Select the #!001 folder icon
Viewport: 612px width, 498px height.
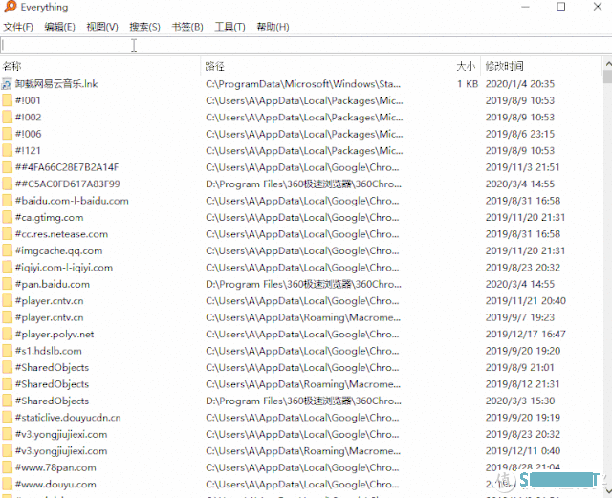[7, 100]
